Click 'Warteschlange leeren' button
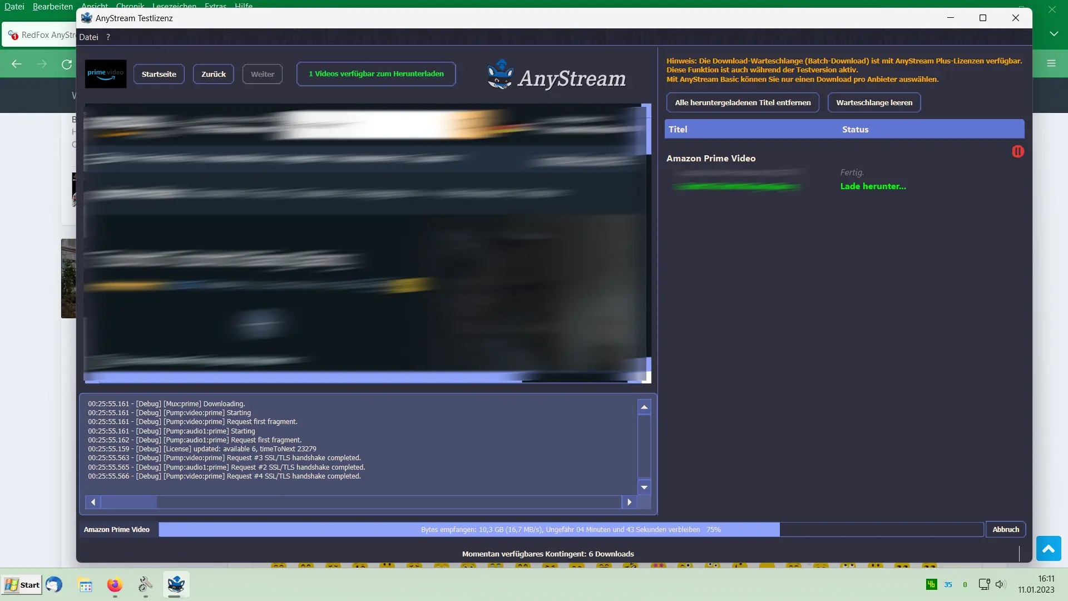 coord(874,102)
